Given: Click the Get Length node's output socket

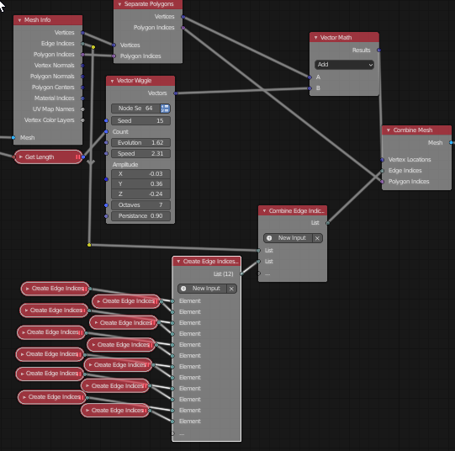Looking at the screenshot, I should coord(83,157).
